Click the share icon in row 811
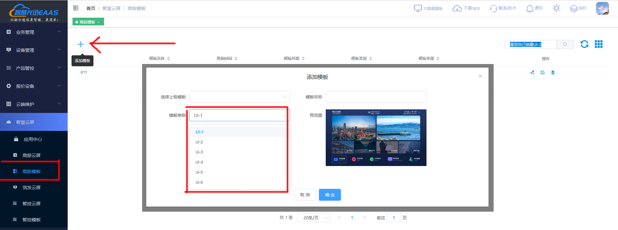This screenshot has width=618, height=230. 532,72
